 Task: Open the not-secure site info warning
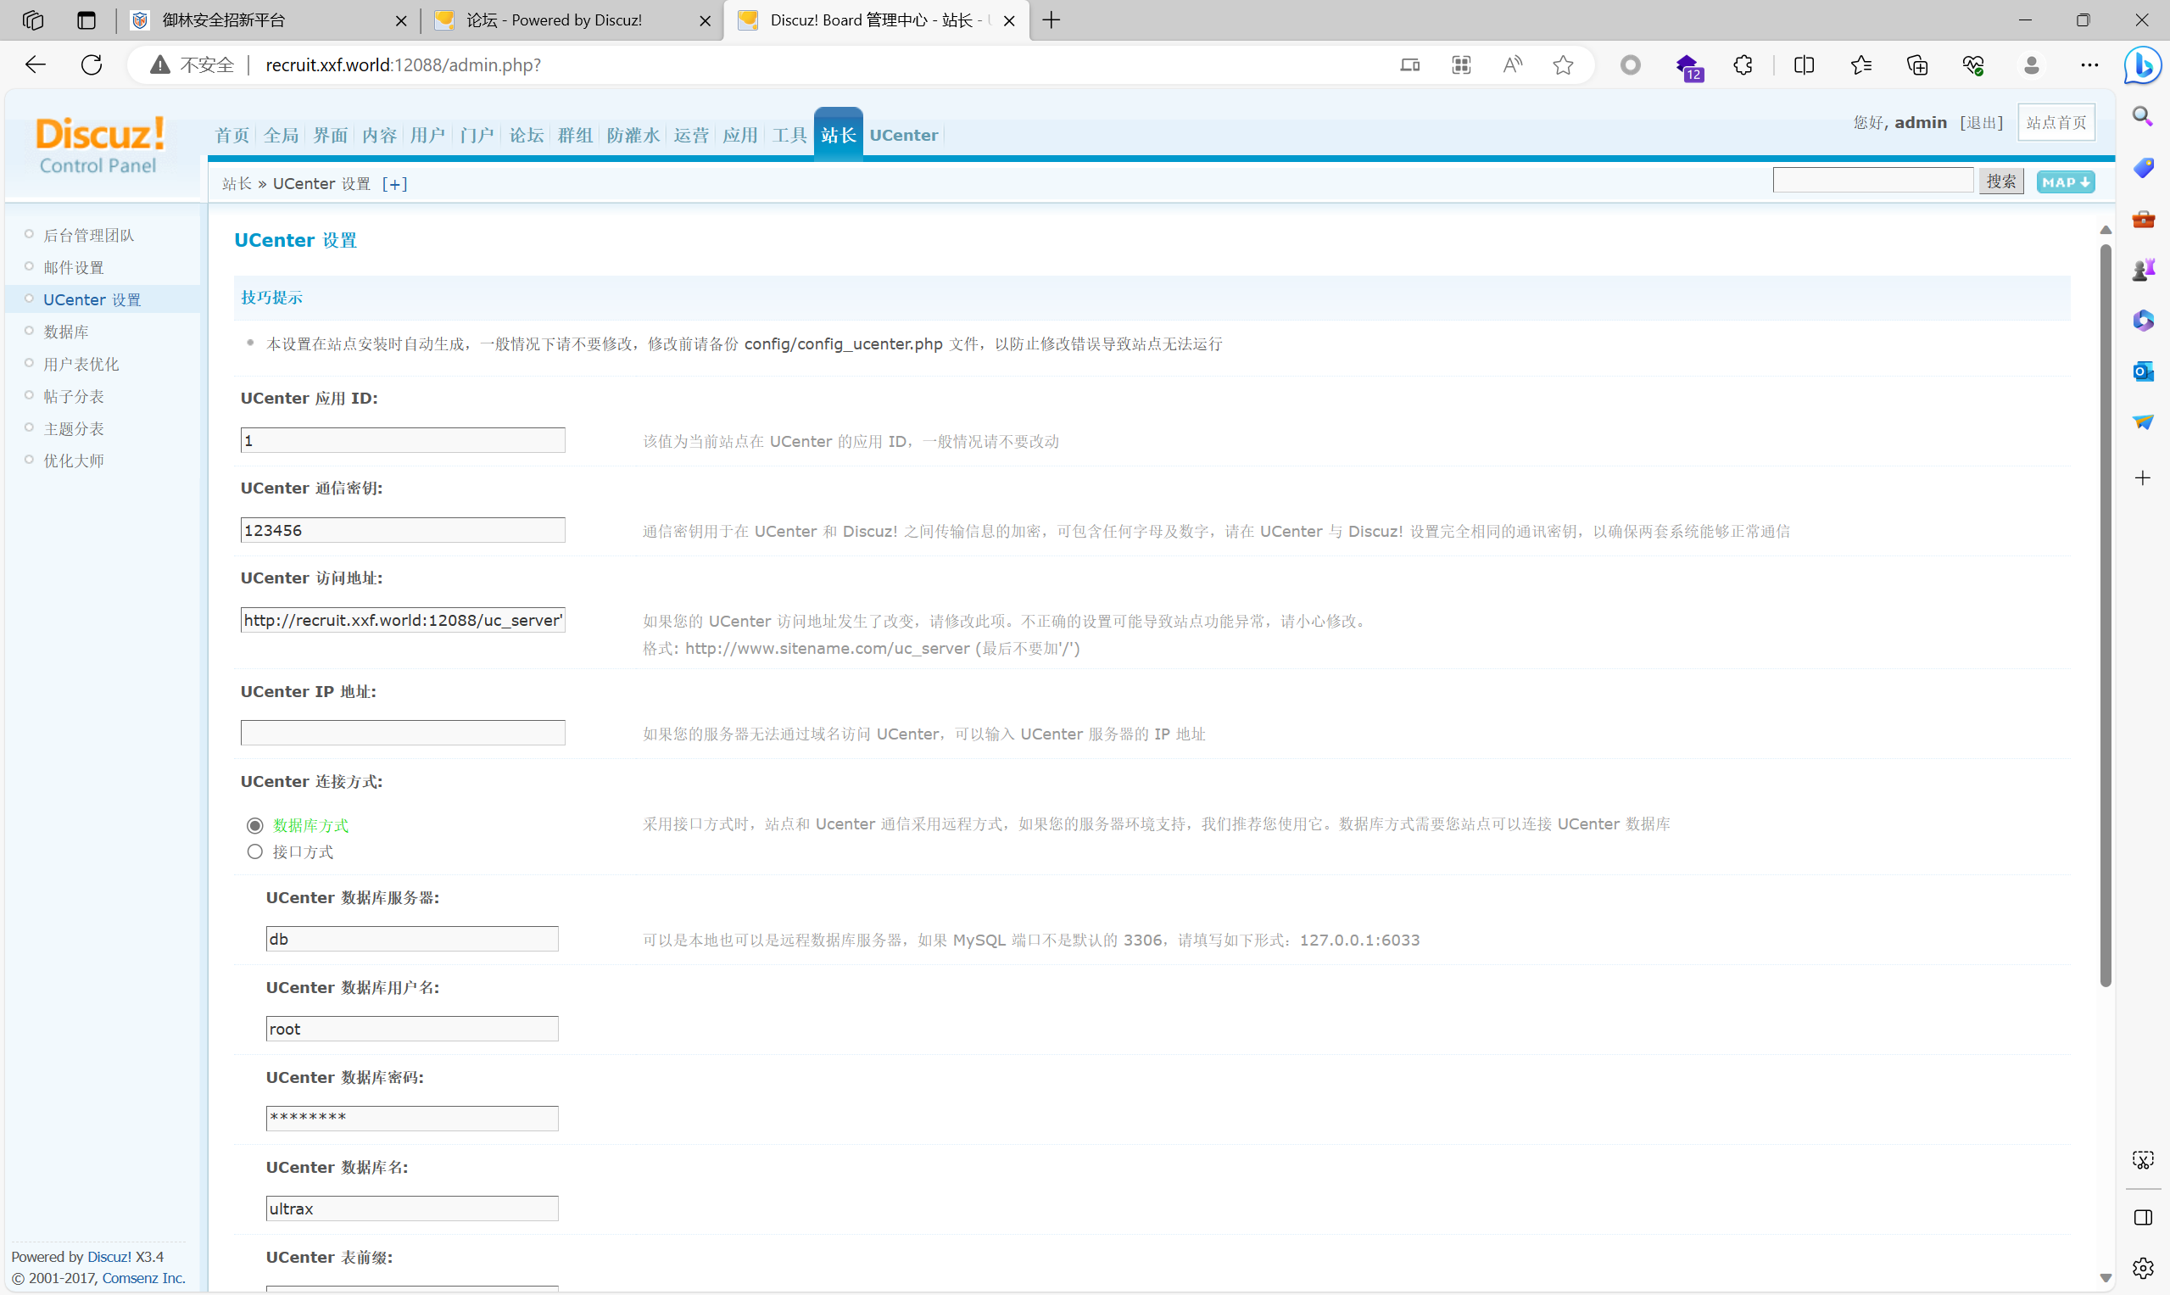tap(192, 64)
